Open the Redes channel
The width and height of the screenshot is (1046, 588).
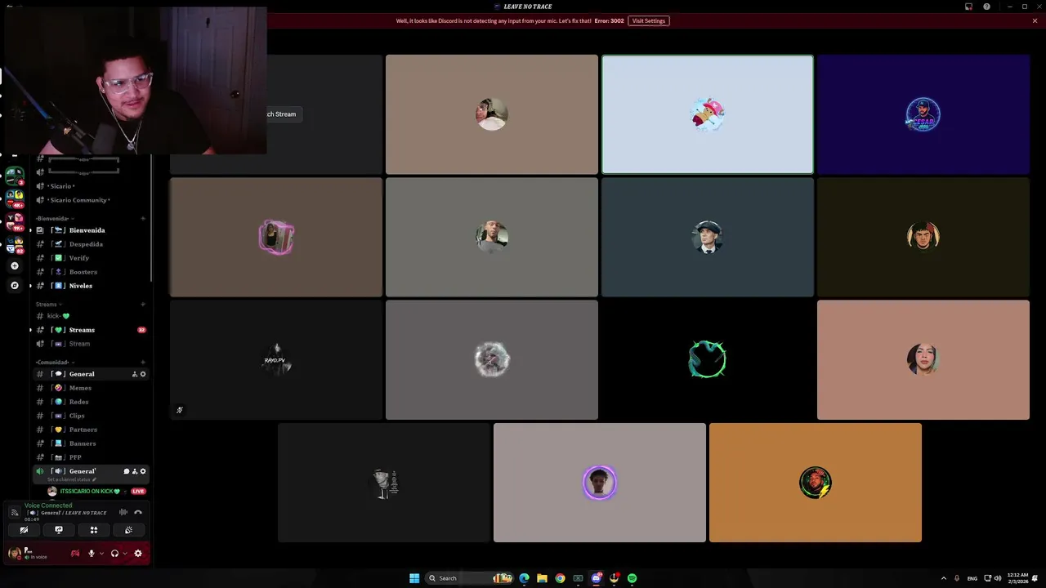[91, 402]
